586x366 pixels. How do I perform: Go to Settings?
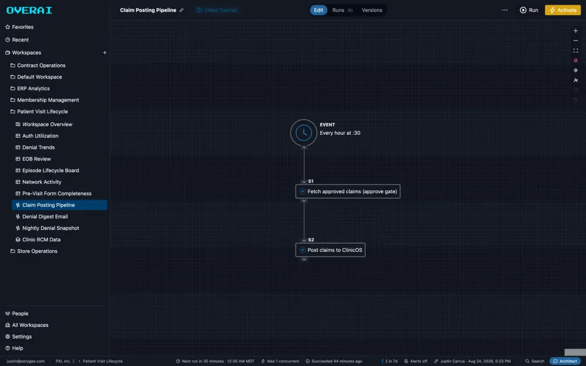(18, 337)
